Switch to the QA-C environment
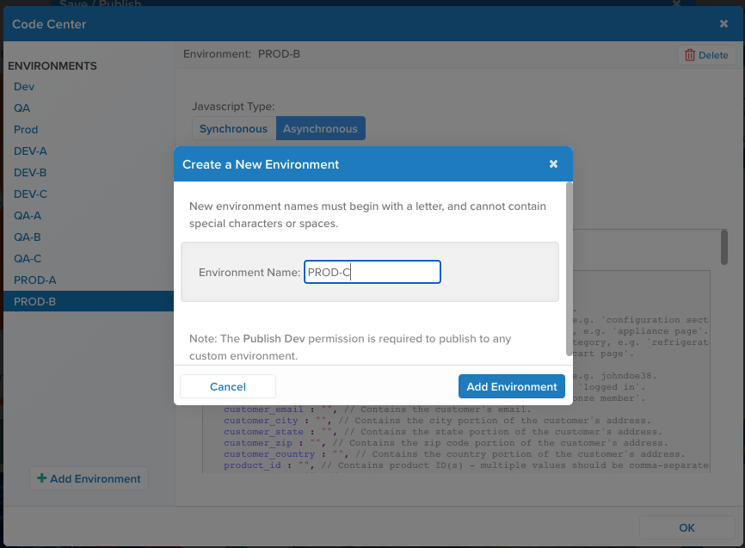Image resolution: width=745 pixels, height=548 pixels. click(x=28, y=259)
